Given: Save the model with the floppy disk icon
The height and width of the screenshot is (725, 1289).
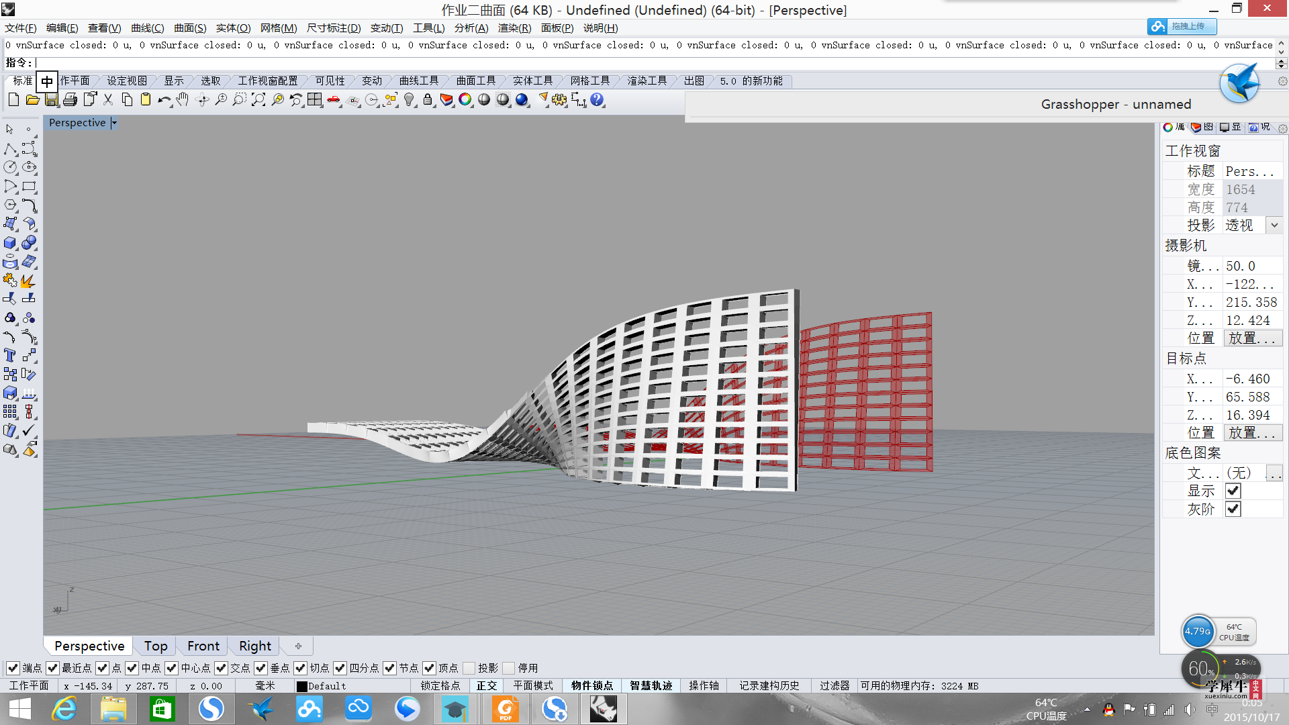Looking at the screenshot, I should [x=51, y=100].
